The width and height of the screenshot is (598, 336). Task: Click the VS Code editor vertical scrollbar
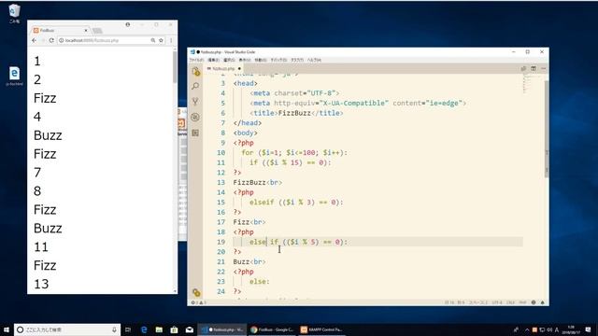pos(547,129)
